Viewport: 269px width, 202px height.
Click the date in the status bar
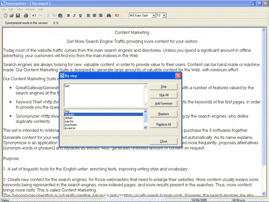point(199,200)
